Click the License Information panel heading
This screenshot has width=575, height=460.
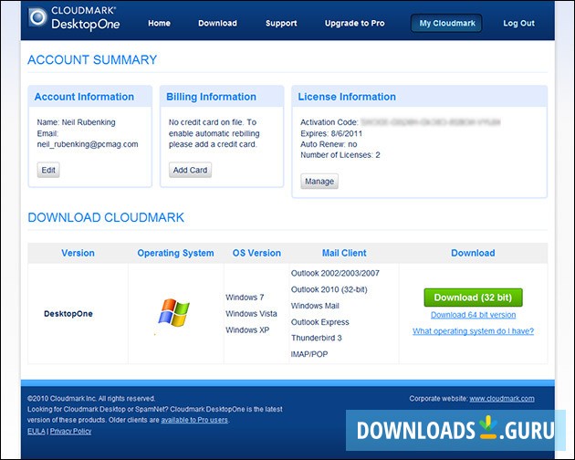[x=347, y=97]
